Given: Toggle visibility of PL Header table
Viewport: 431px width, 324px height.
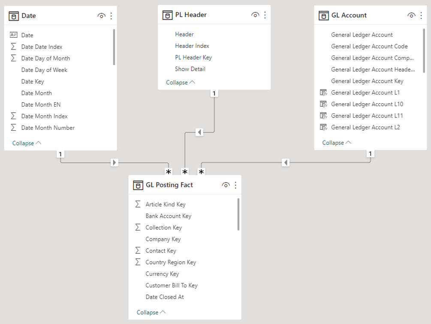Looking at the screenshot, I should [x=255, y=15].
